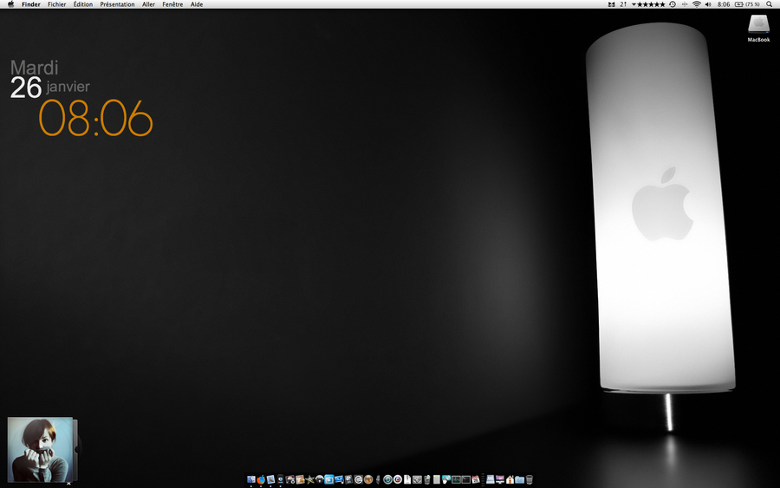Open Activity Monitor in the Dock
This screenshot has width=780, height=488.
click(456, 479)
